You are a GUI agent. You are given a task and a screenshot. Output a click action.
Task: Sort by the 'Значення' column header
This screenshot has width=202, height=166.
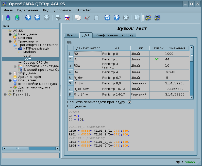coord(177,48)
